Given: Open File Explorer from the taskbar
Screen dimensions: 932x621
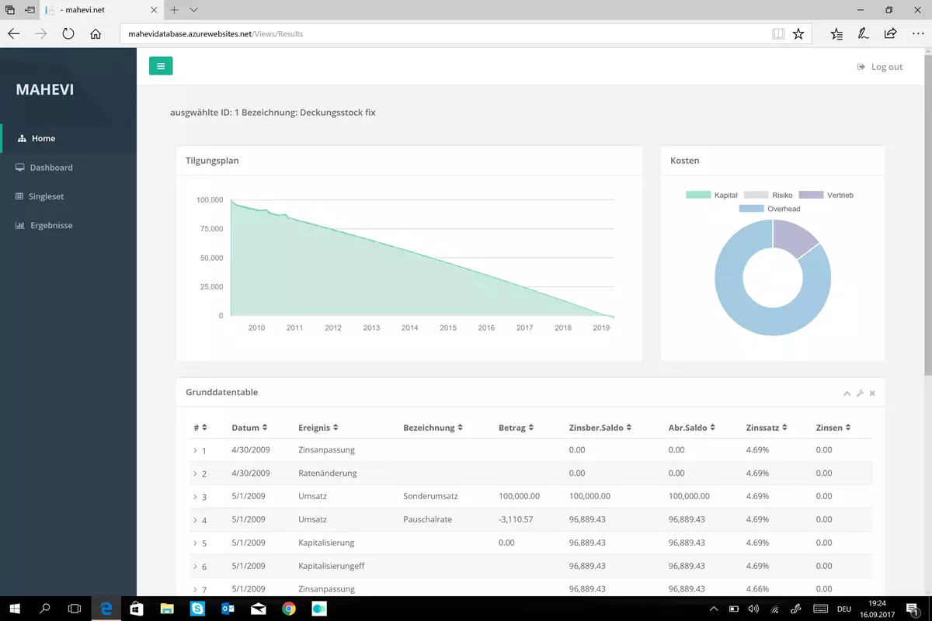Looking at the screenshot, I should click(x=167, y=609).
